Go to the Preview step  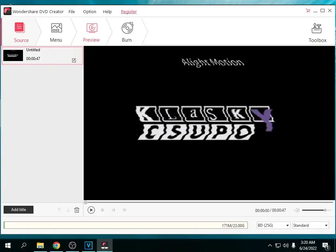coord(92,32)
